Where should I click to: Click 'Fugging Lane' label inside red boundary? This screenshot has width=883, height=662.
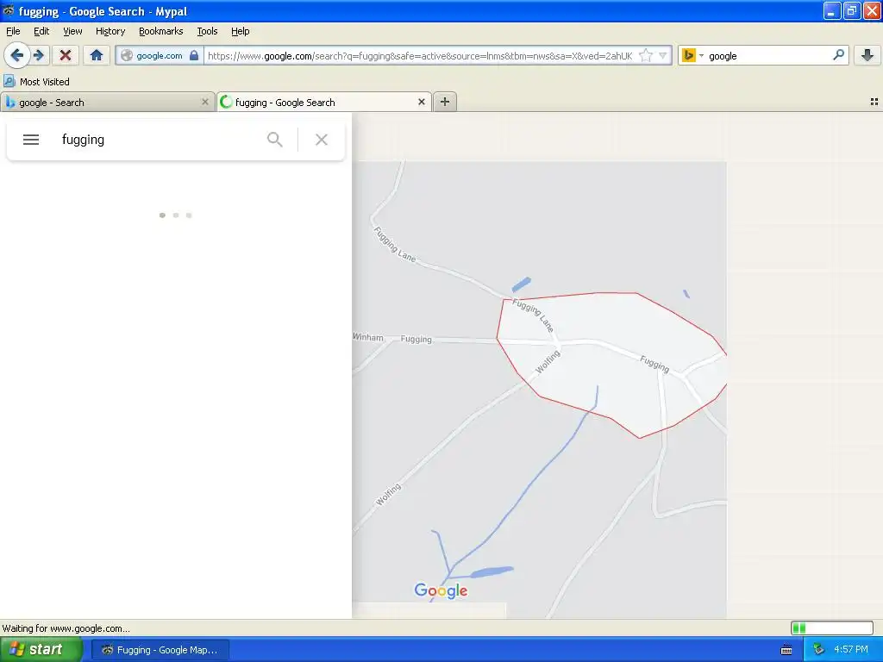(x=533, y=315)
